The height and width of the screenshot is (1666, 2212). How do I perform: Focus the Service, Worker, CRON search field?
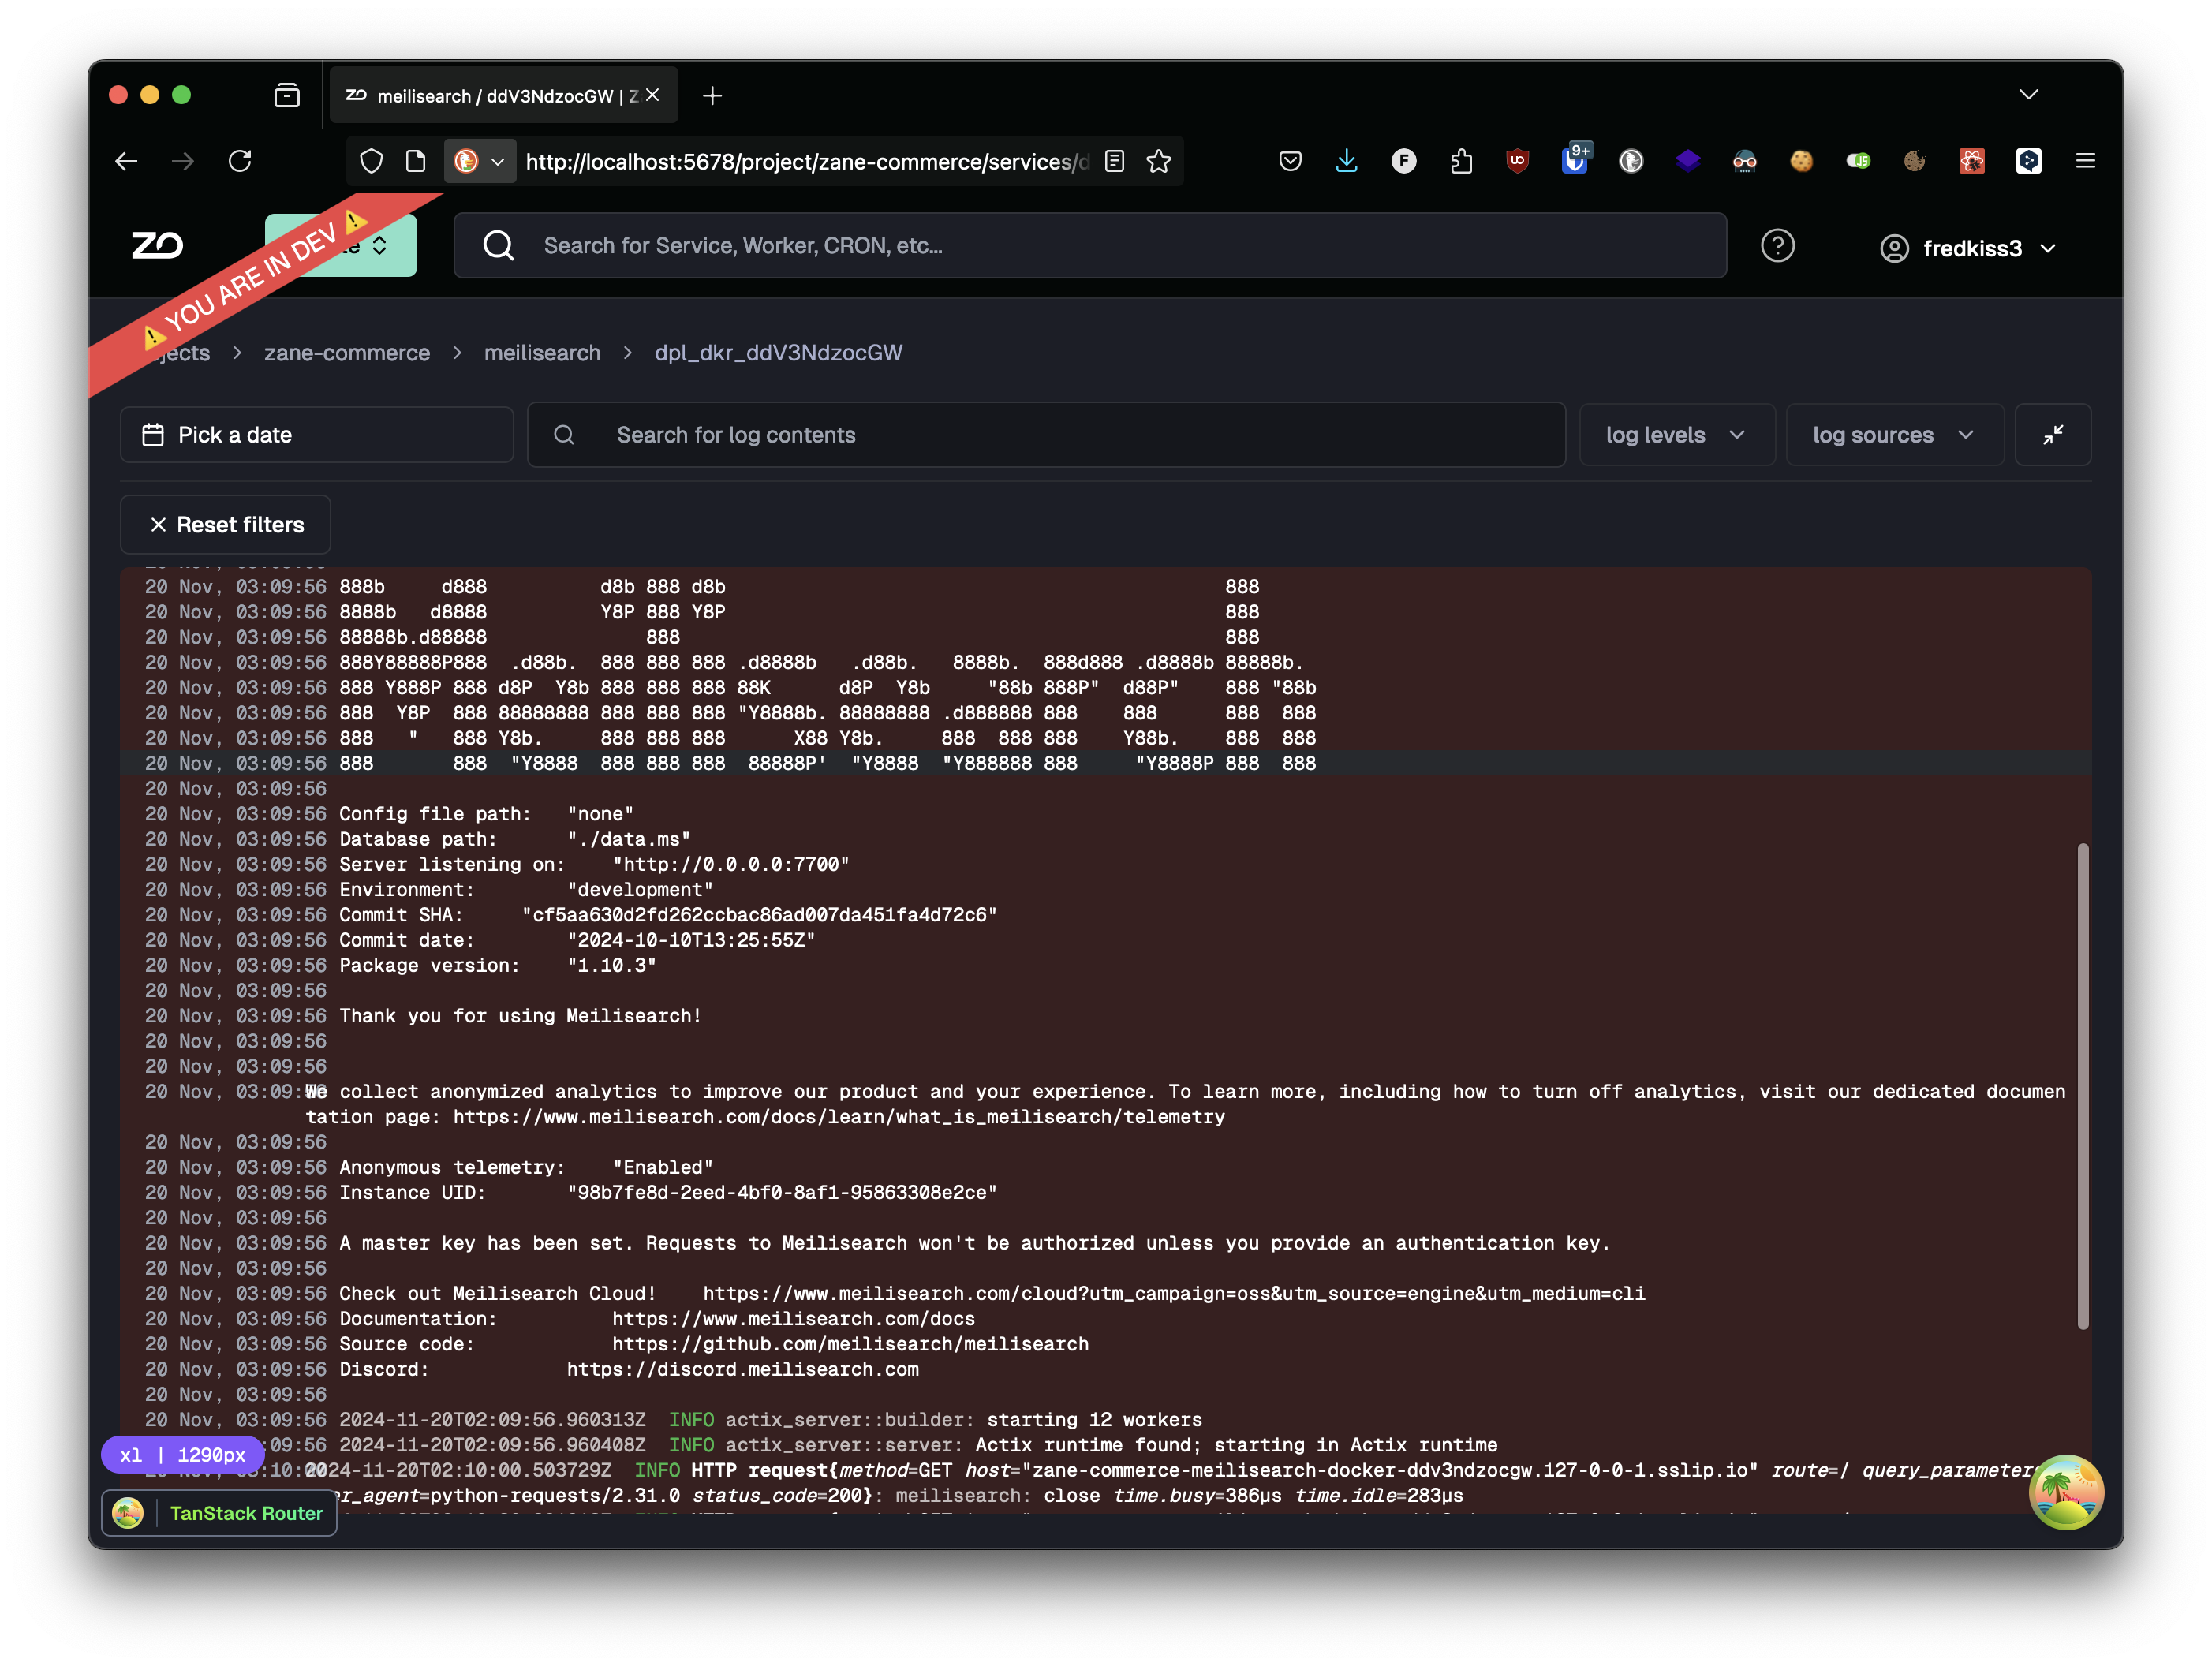pyautogui.click(x=1090, y=245)
